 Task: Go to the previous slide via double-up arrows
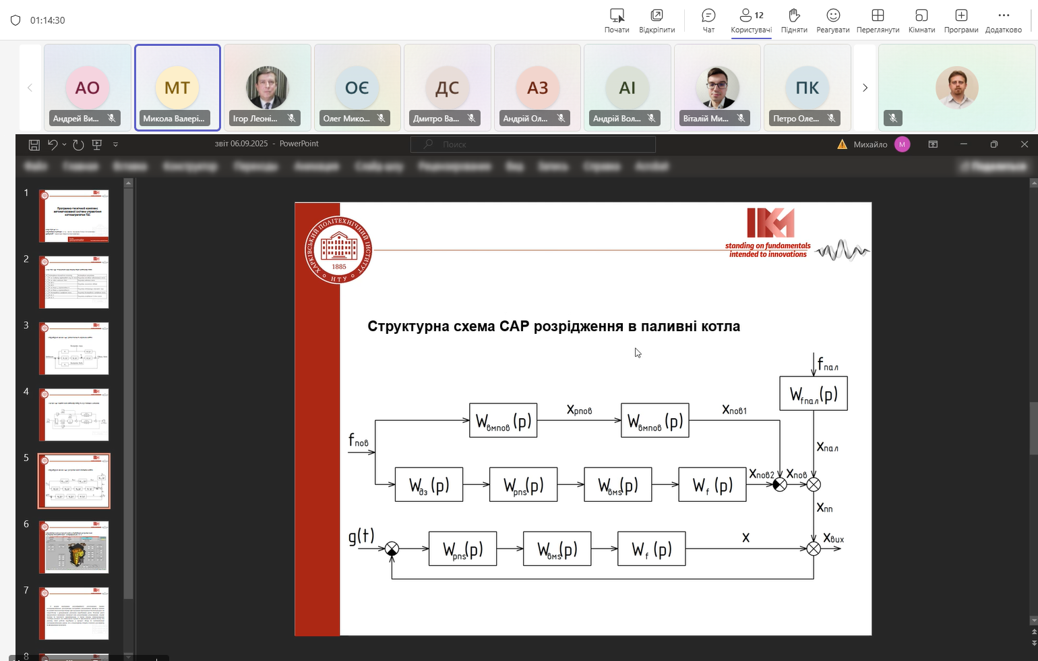click(1034, 632)
